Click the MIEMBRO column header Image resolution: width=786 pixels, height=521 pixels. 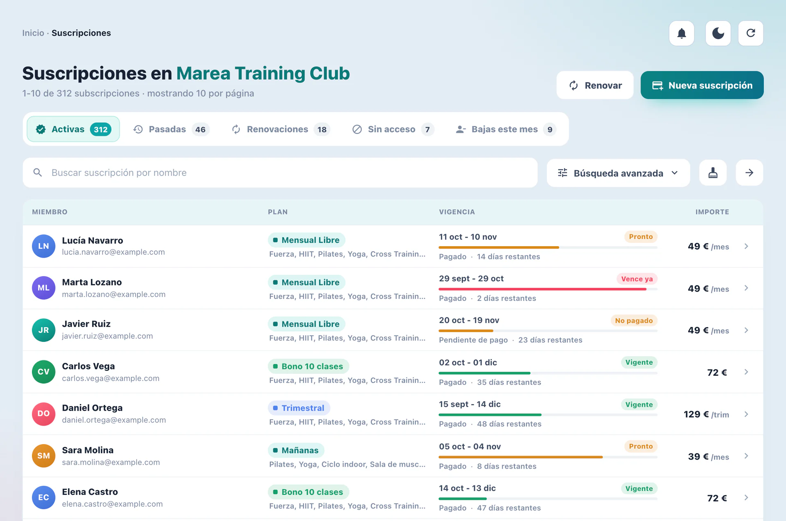(50, 212)
